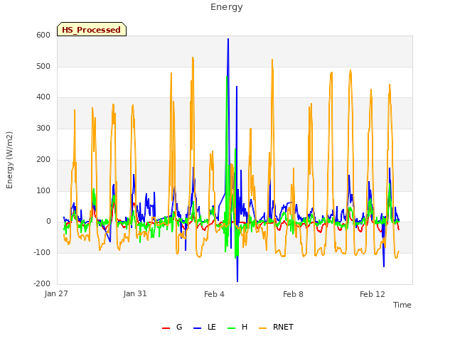Screen dimensions: 455x341
Task: Click the green H legend swatch
Action: pos(232,328)
